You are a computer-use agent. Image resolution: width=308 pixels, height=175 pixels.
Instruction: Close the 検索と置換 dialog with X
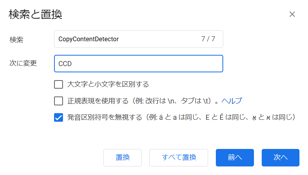[x=292, y=14]
